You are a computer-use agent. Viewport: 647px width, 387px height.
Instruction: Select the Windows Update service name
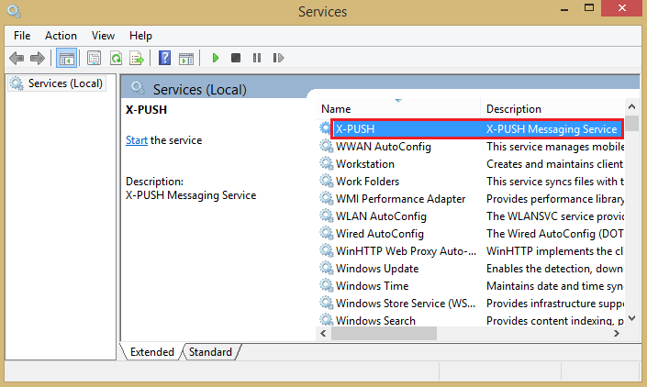point(377,269)
